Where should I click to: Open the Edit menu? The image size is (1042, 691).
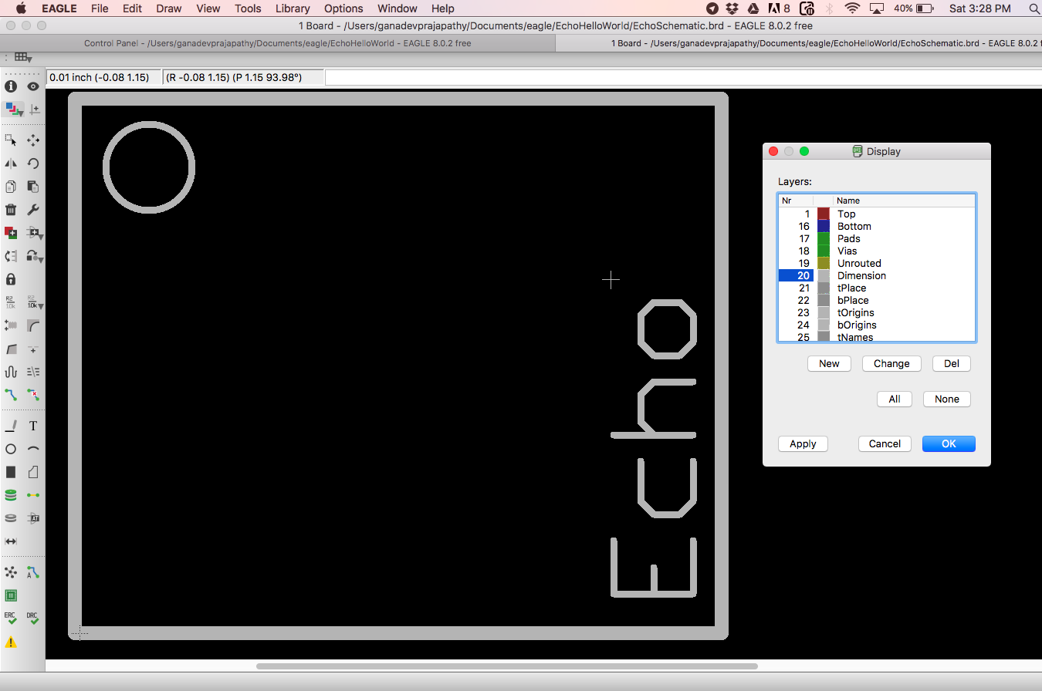pyautogui.click(x=132, y=8)
